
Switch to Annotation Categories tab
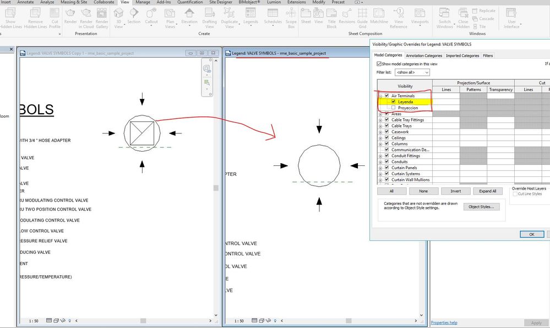[424, 55]
